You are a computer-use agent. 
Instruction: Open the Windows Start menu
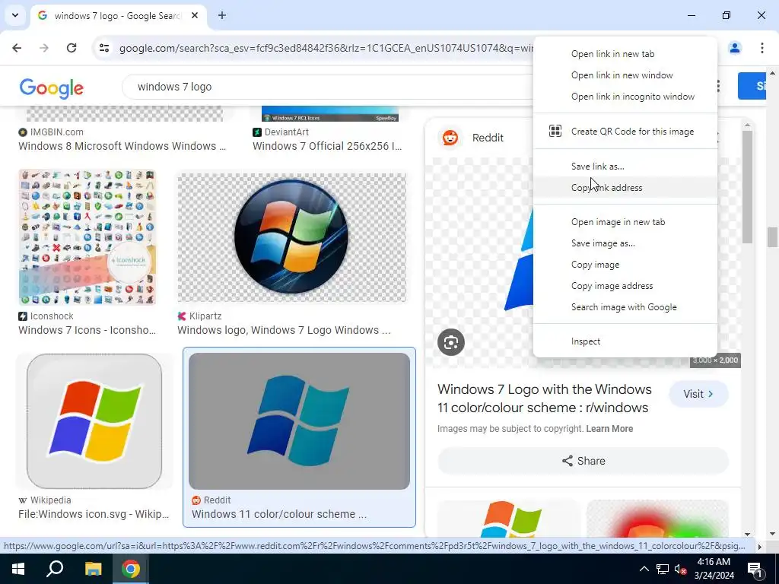click(x=18, y=569)
